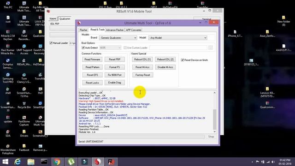Select Wondershare Fotophire desktop icon

[x=8, y=149]
